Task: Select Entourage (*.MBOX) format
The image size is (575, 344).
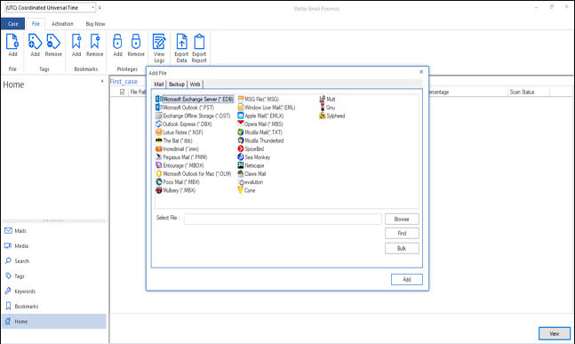Action: (180, 165)
